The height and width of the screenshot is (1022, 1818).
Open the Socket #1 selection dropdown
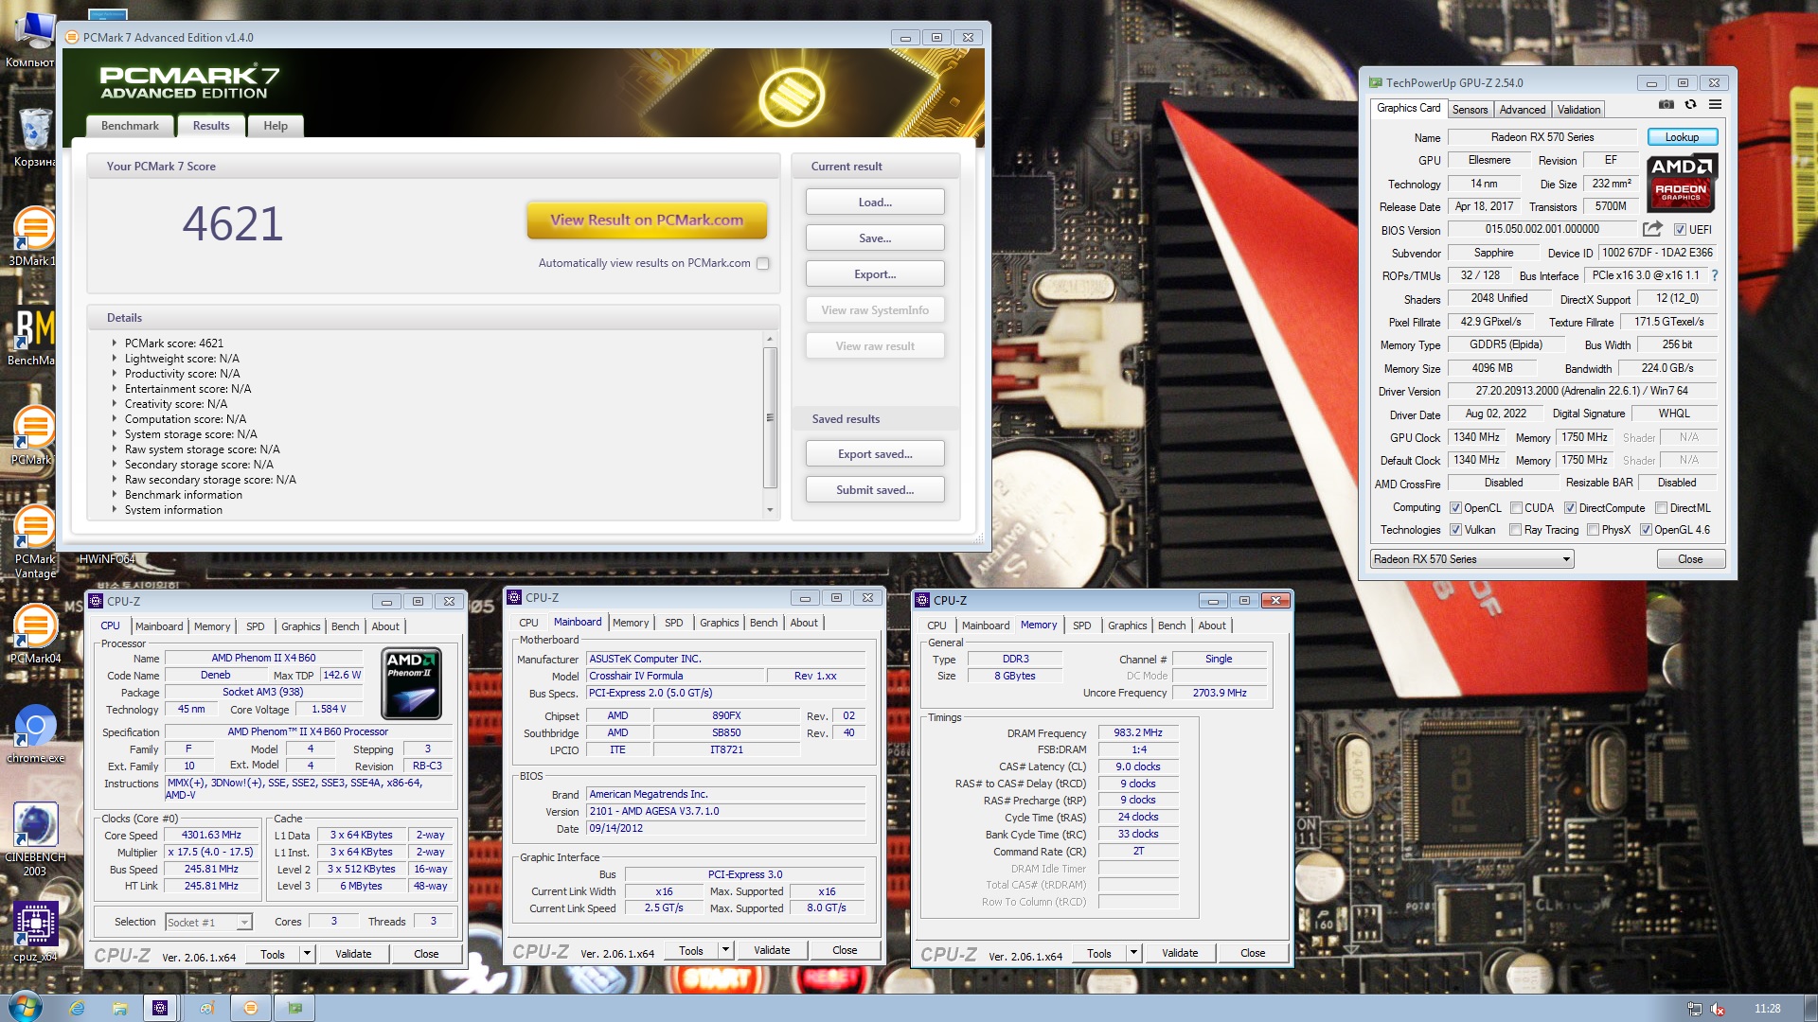click(x=208, y=922)
